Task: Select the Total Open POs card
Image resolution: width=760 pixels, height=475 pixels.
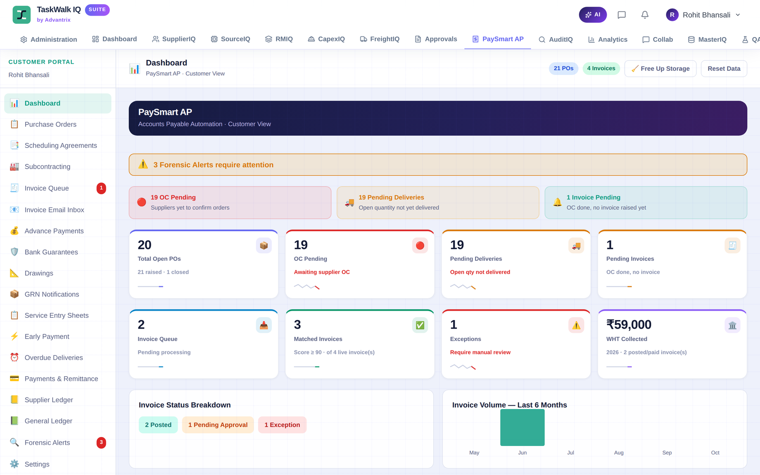Action: click(204, 264)
